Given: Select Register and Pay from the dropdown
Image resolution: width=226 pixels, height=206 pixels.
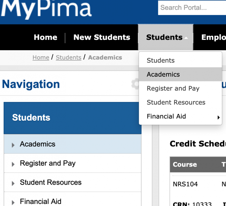Looking at the screenshot, I should tap(173, 88).
